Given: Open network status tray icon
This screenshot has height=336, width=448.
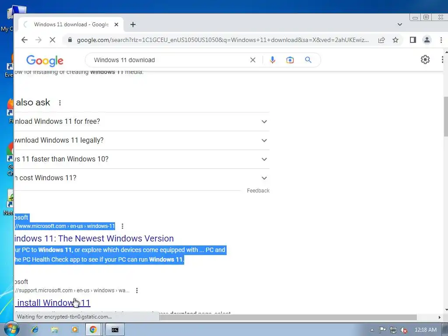Looking at the screenshot, I should pyautogui.click(x=393, y=330).
